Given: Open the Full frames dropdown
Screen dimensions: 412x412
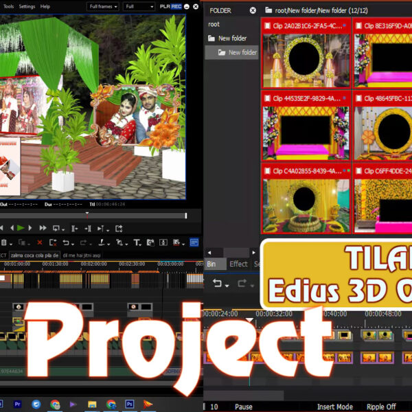Looking at the screenshot, I should tap(103, 6).
